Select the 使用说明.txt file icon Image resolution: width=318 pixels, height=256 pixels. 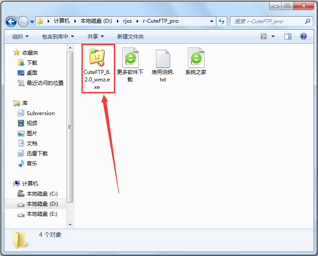163,58
